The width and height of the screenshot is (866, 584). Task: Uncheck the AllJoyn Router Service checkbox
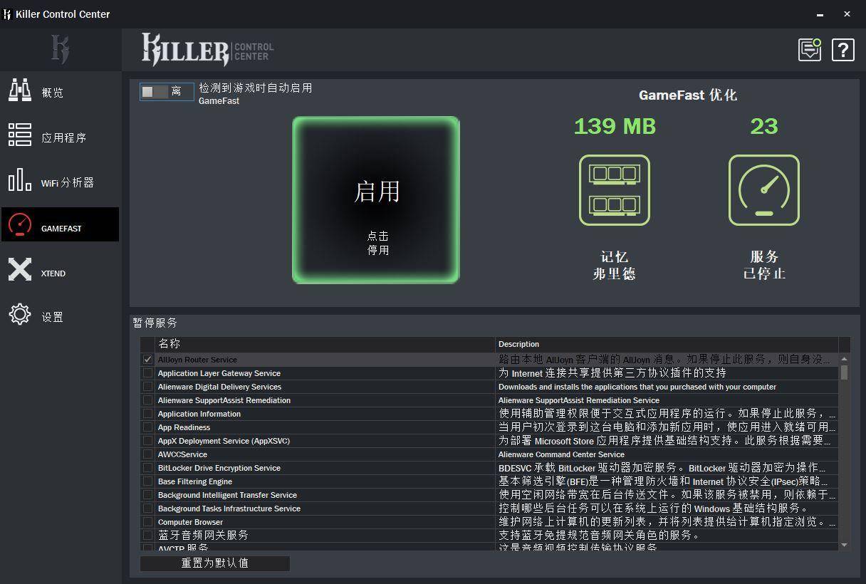click(147, 360)
